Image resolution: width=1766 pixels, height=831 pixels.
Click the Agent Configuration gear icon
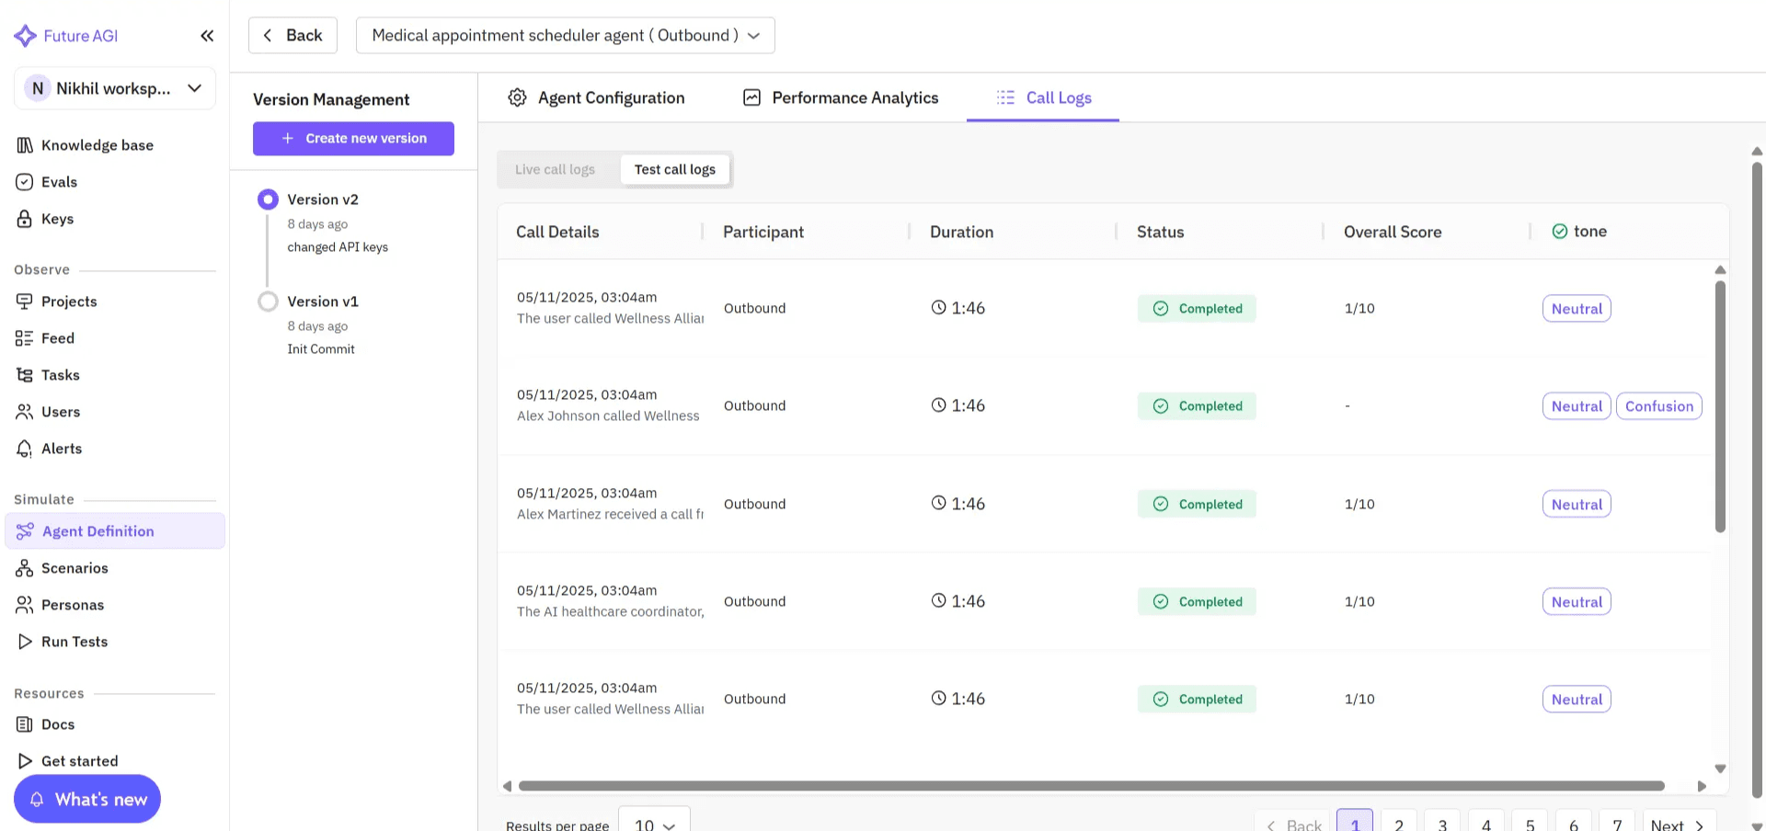point(518,97)
